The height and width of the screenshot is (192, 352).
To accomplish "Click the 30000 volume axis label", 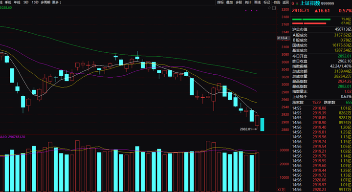I will click(x=284, y=150).
